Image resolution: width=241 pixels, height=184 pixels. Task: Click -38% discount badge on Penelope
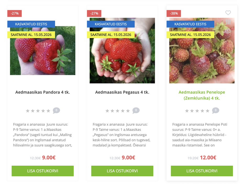[x=174, y=13]
